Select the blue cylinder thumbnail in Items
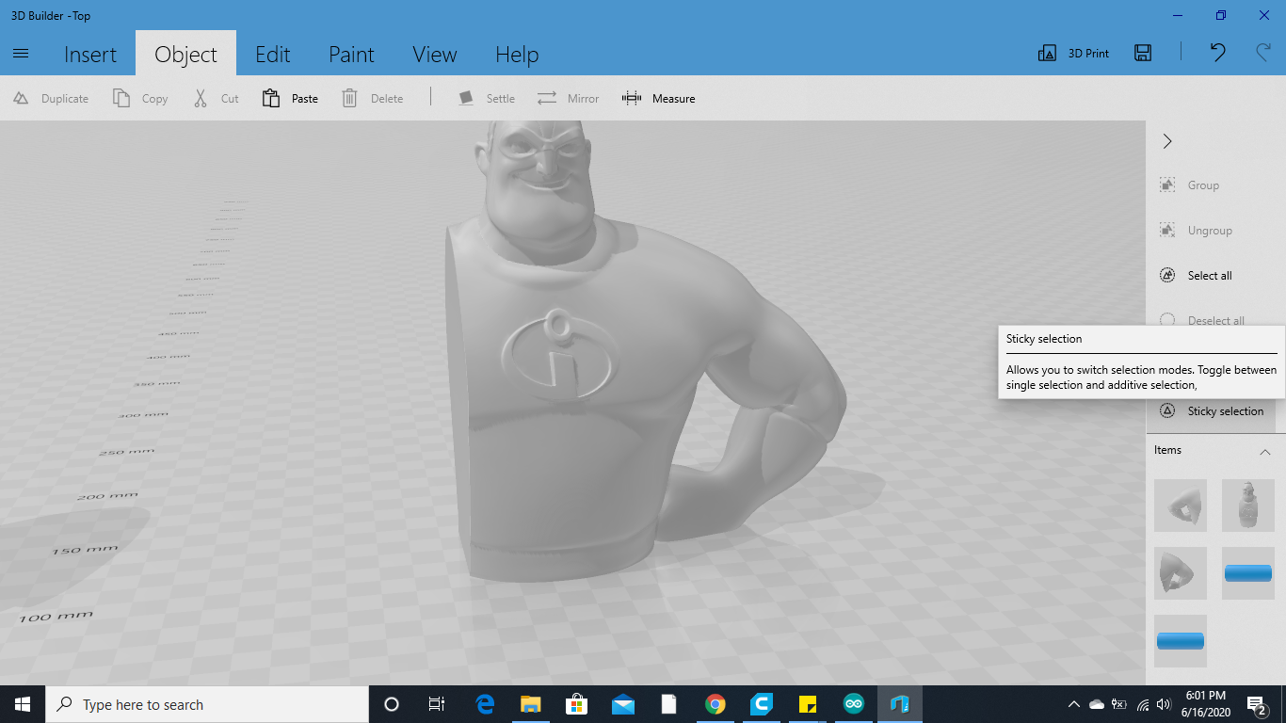1286x723 pixels. tap(1247, 571)
